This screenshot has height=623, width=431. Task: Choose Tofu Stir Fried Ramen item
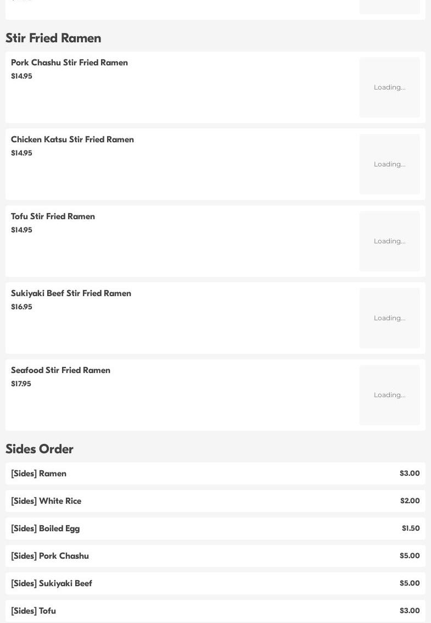[x=53, y=216]
